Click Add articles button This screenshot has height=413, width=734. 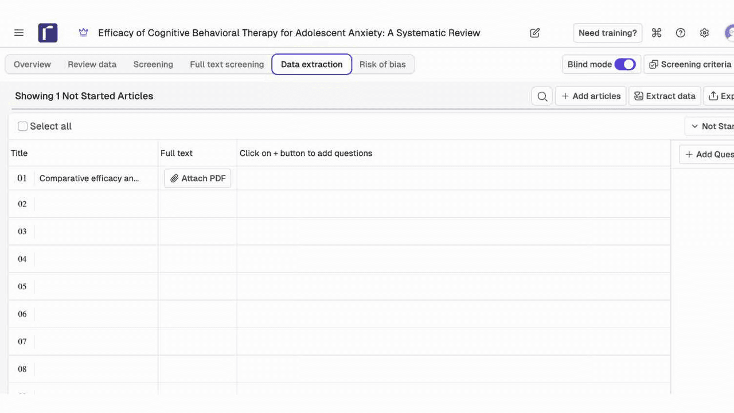click(591, 96)
